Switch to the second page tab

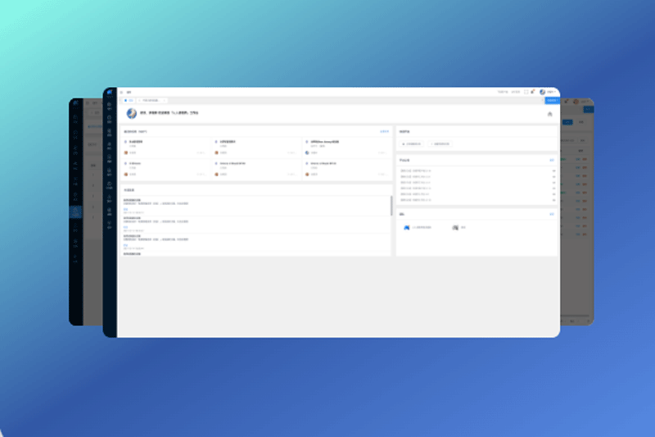[x=152, y=100]
